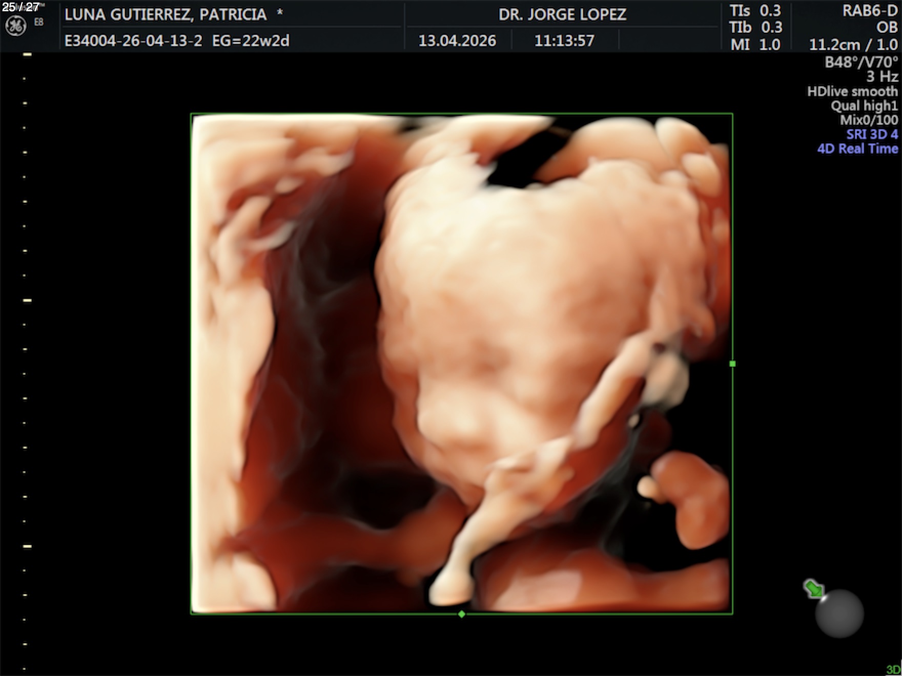Click the green square handle on render box's right edge
Screen dimensions: 902x676
coord(732,364)
